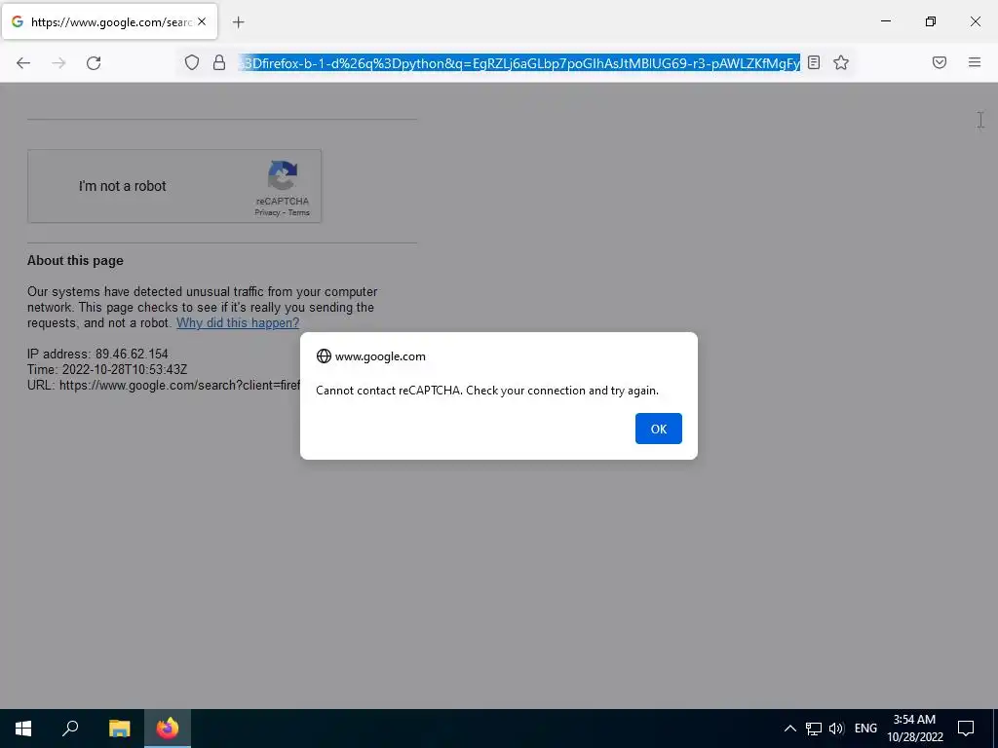The image size is (998, 748).
Task: Restore down the Firefox window
Action: [x=931, y=21]
